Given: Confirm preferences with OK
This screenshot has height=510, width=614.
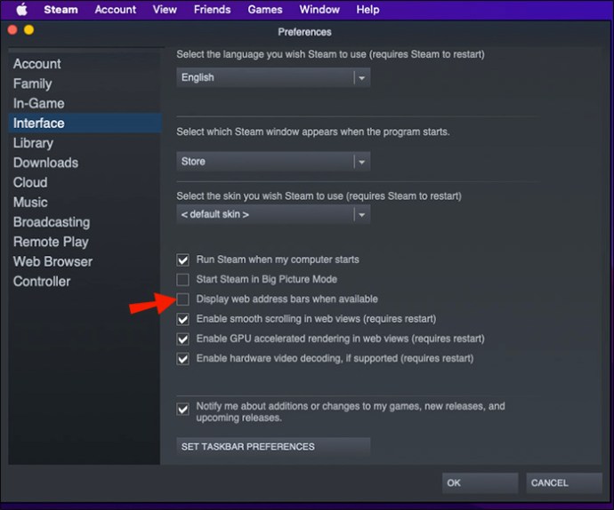Looking at the screenshot, I should click(481, 483).
